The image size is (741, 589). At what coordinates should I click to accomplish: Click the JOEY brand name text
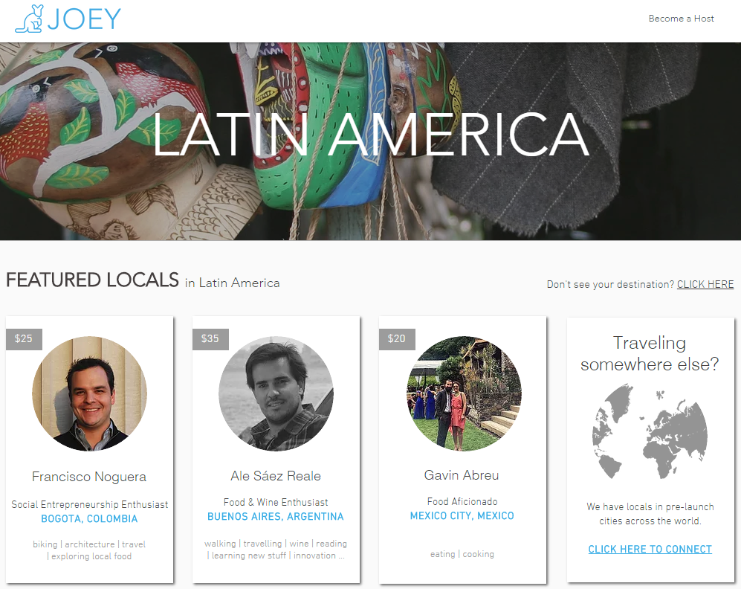pos(84,19)
